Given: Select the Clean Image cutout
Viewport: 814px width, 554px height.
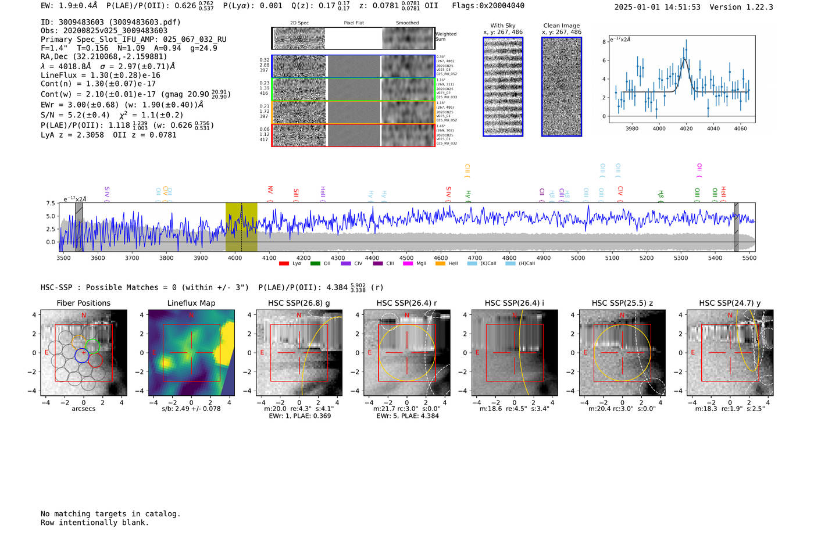Looking at the screenshot, I should tap(562, 87).
